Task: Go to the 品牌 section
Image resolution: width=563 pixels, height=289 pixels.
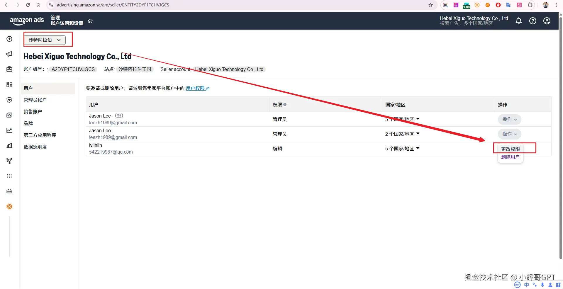Action: [28, 123]
